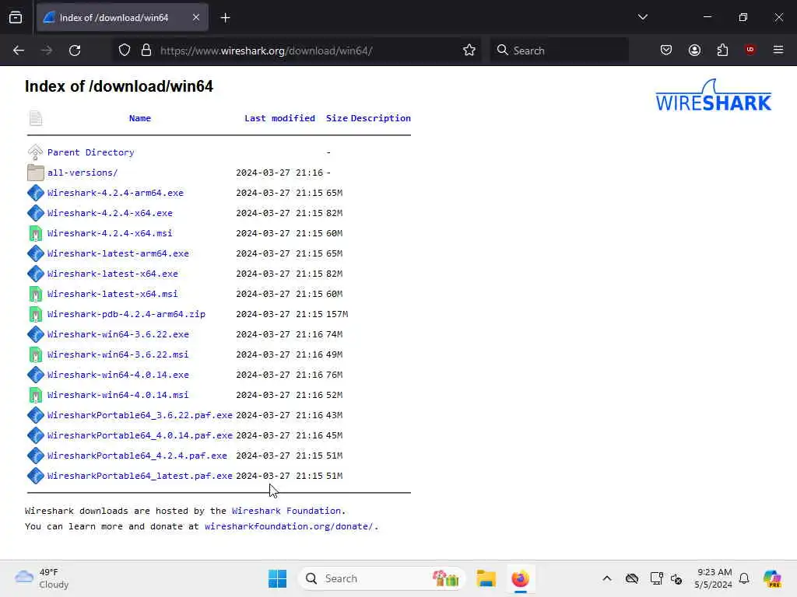List all tabs with the dropdown chevron
Viewport: 797px width, 597px height.
(642, 17)
